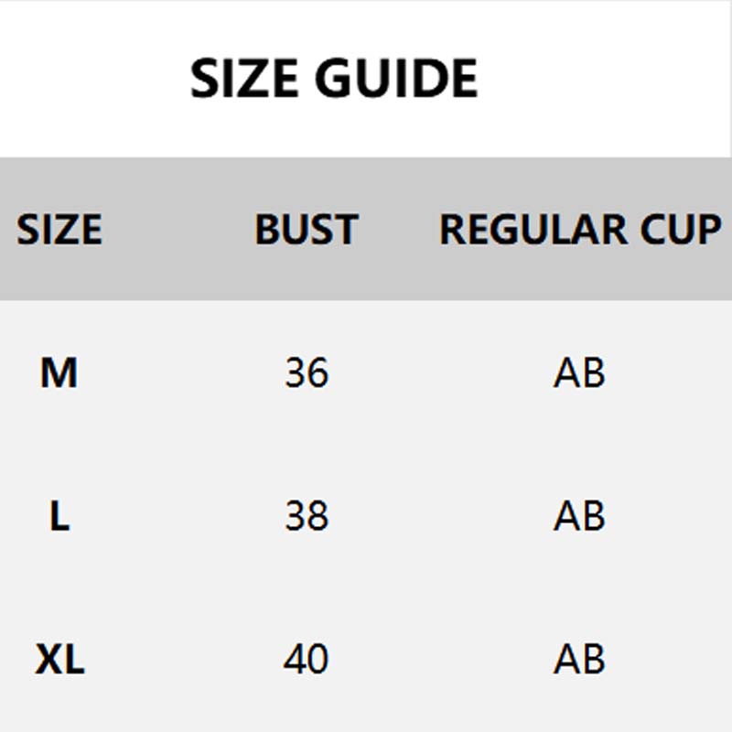The width and height of the screenshot is (732, 732).
Task: Click the word CUP in the header
Action: 680,229
